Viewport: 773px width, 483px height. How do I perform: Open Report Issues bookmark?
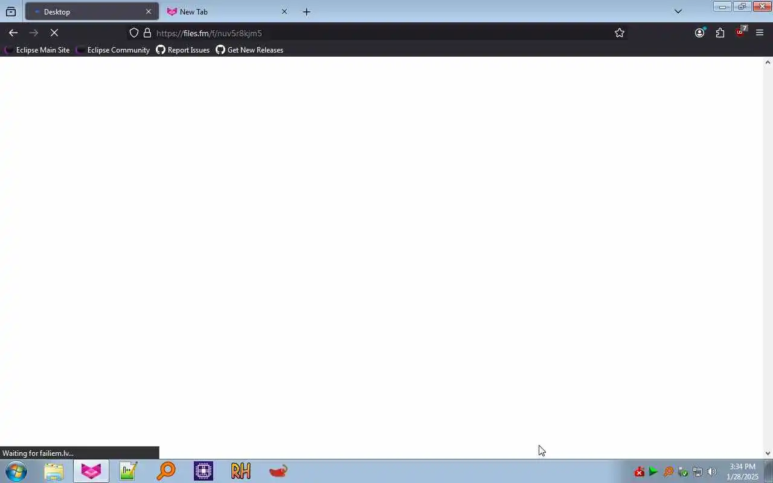click(x=183, y=50)
